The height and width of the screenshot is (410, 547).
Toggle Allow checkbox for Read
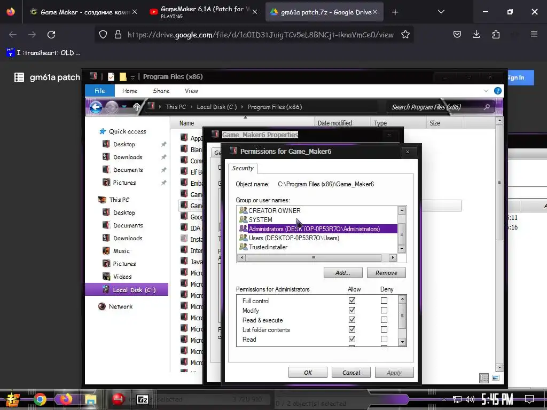pyautogui.click(x=352, y=339)
